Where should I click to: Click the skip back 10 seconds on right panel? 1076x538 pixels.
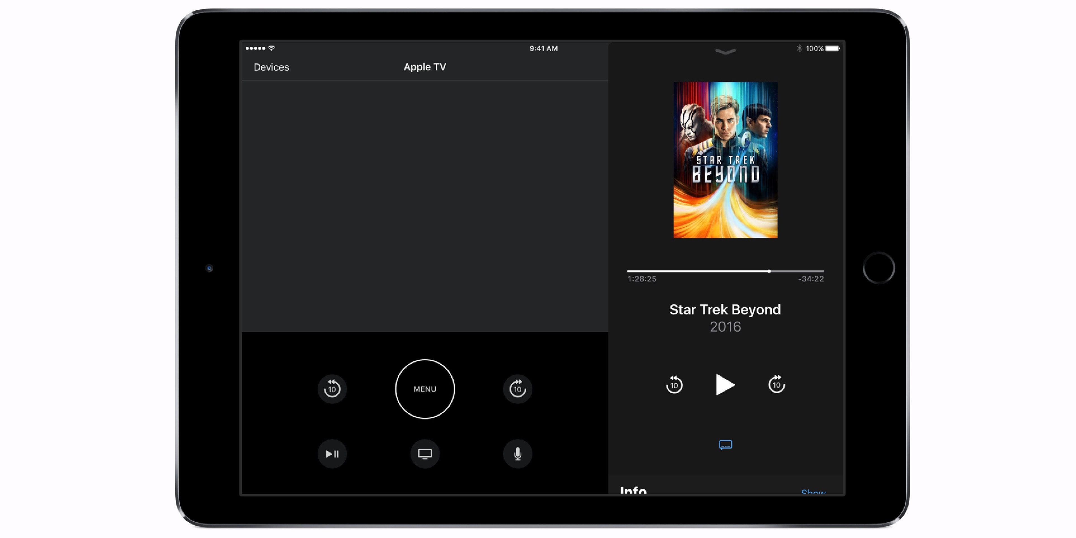pos(675,384)
